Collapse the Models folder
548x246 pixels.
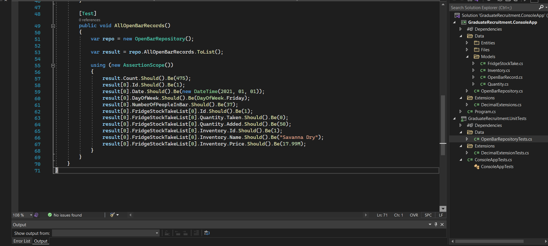coord(467,57)
